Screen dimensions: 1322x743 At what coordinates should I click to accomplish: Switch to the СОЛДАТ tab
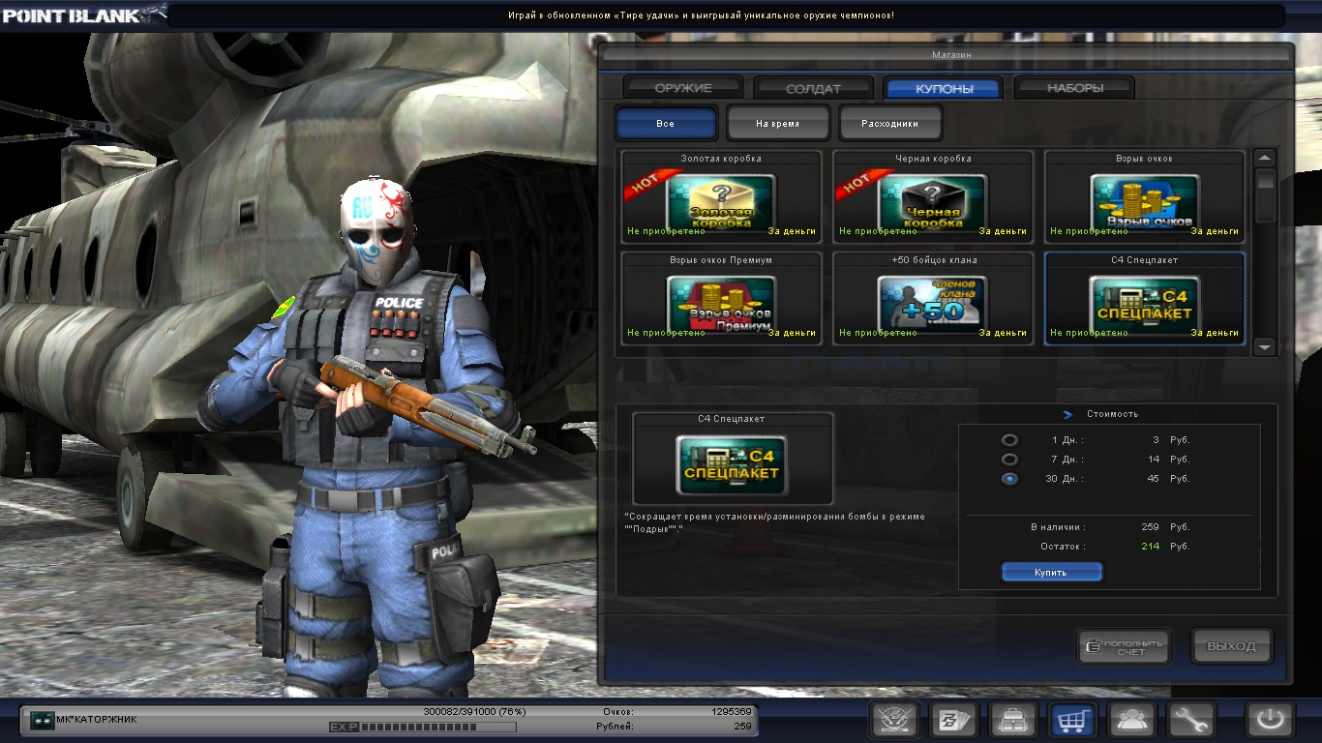(x=814, y=88)
